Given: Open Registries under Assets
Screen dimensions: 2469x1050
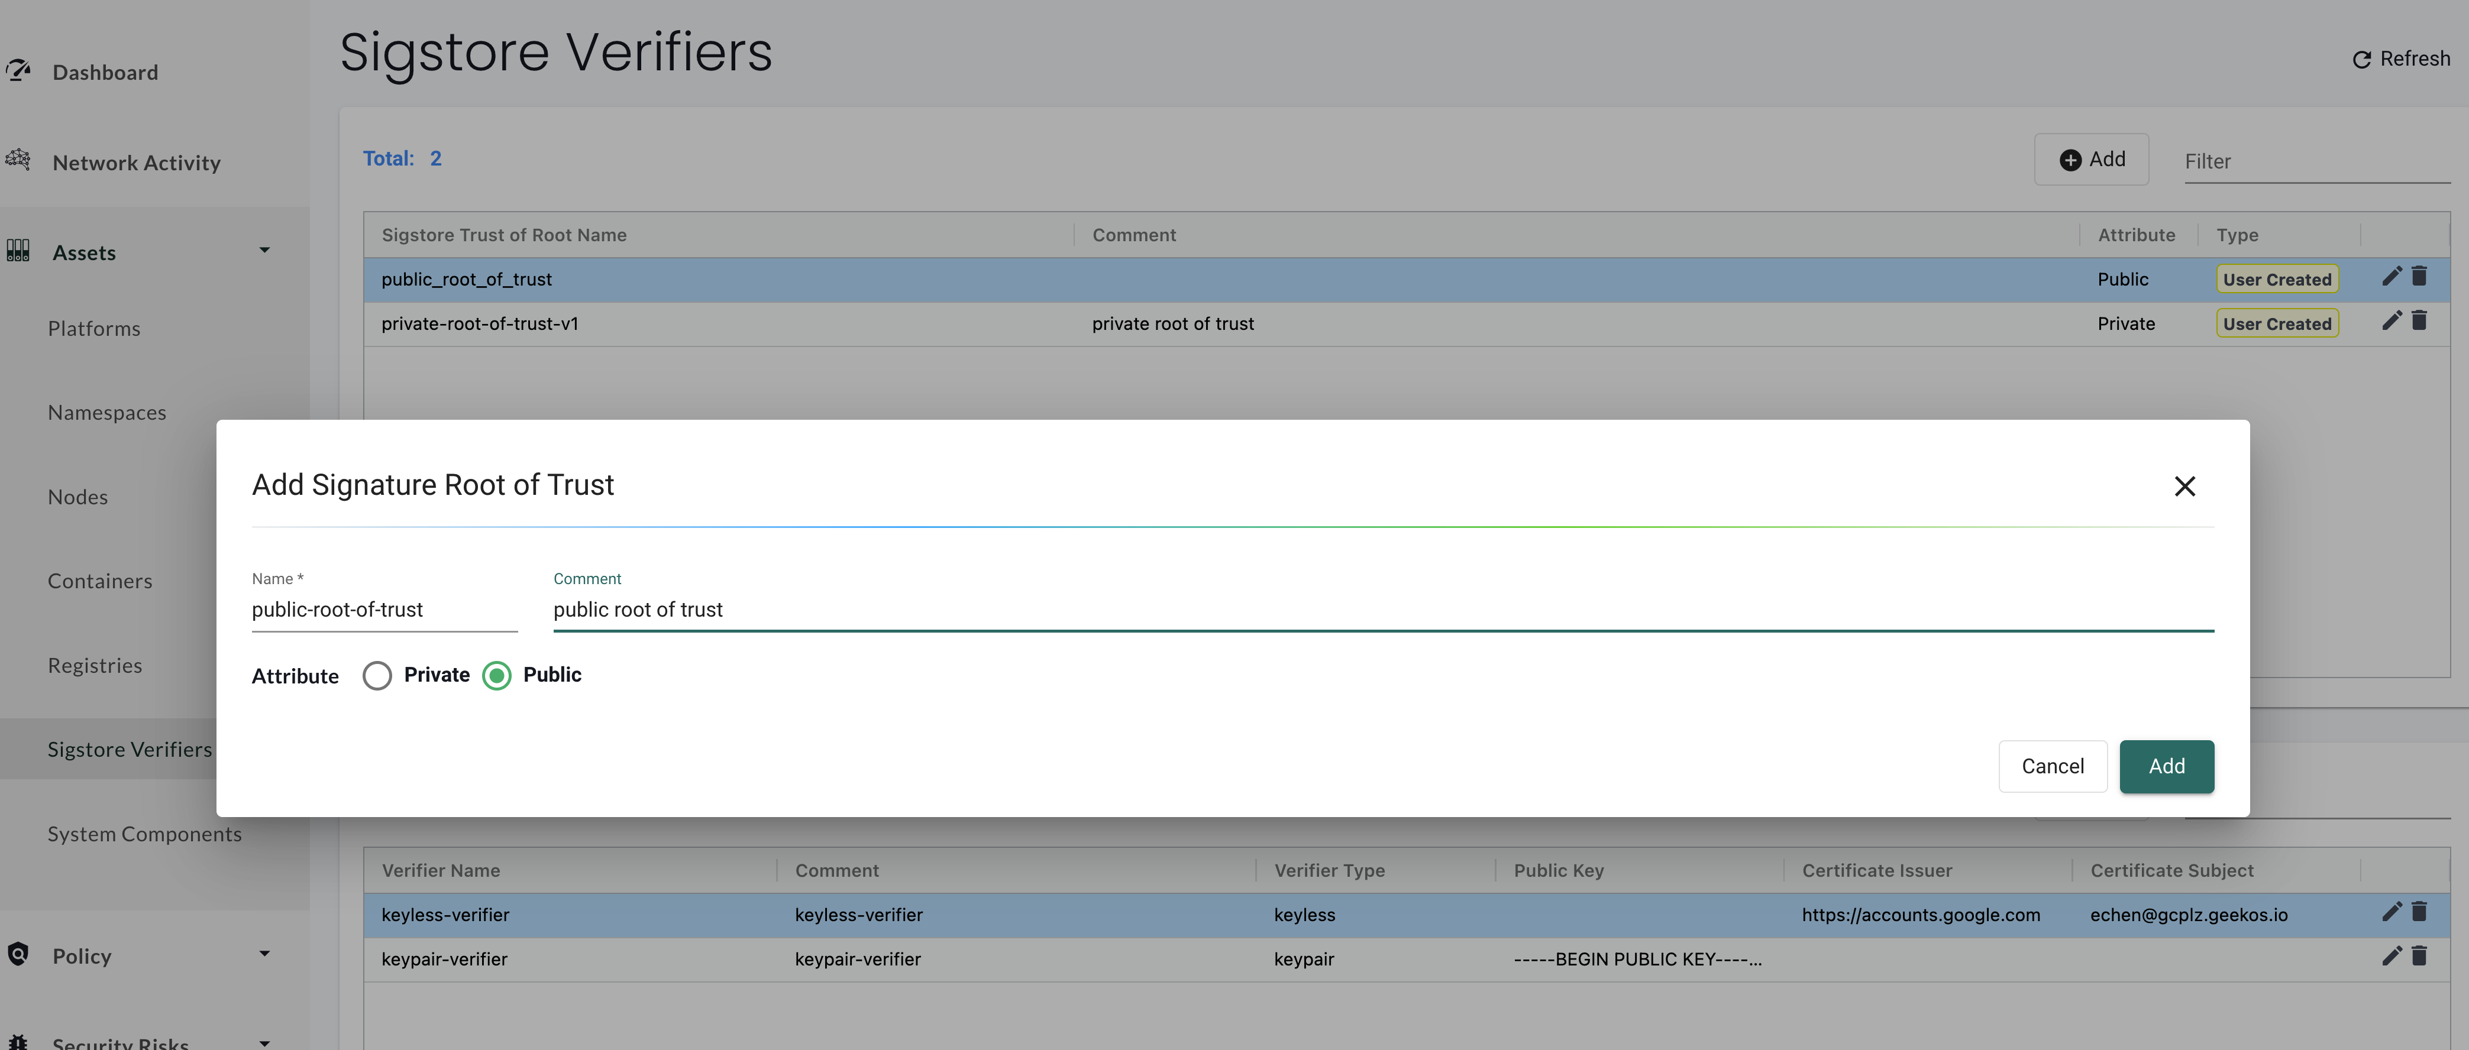Looking at the screenshot, I should coord(95,666).
